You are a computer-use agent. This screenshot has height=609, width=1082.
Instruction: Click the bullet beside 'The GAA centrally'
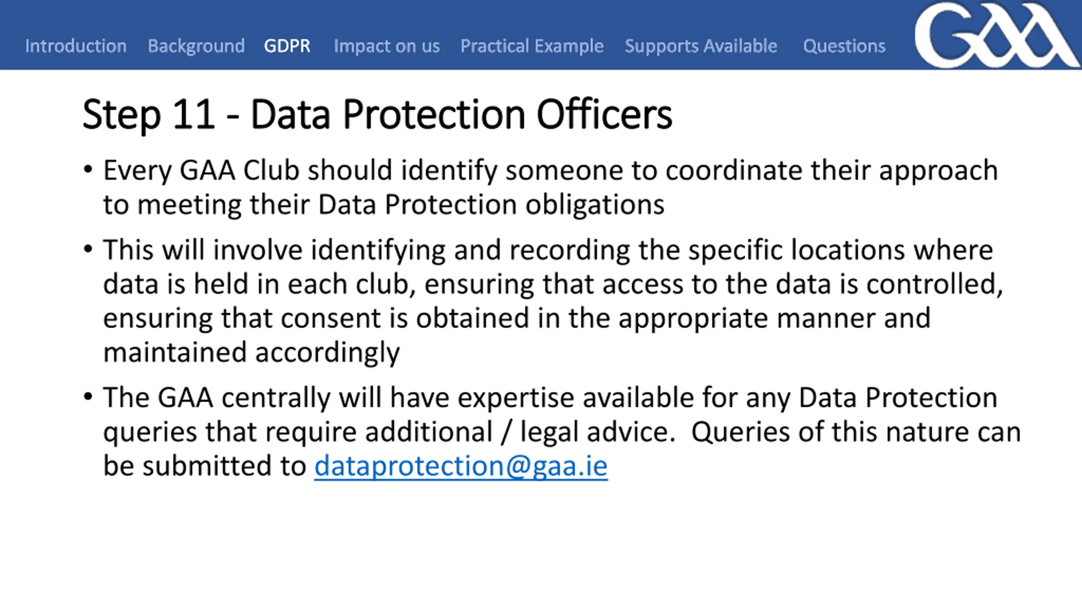[88, 397]
